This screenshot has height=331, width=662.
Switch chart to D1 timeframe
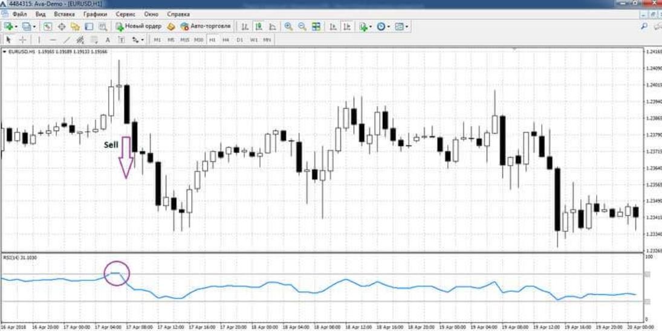point(239,40)
